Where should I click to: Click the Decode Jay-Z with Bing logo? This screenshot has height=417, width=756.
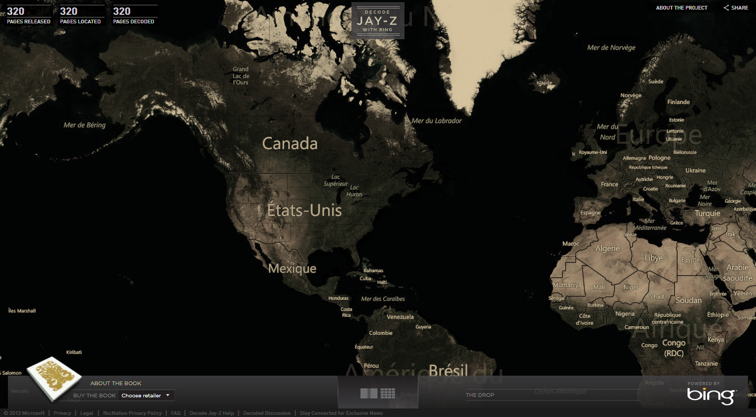[378, 21]
